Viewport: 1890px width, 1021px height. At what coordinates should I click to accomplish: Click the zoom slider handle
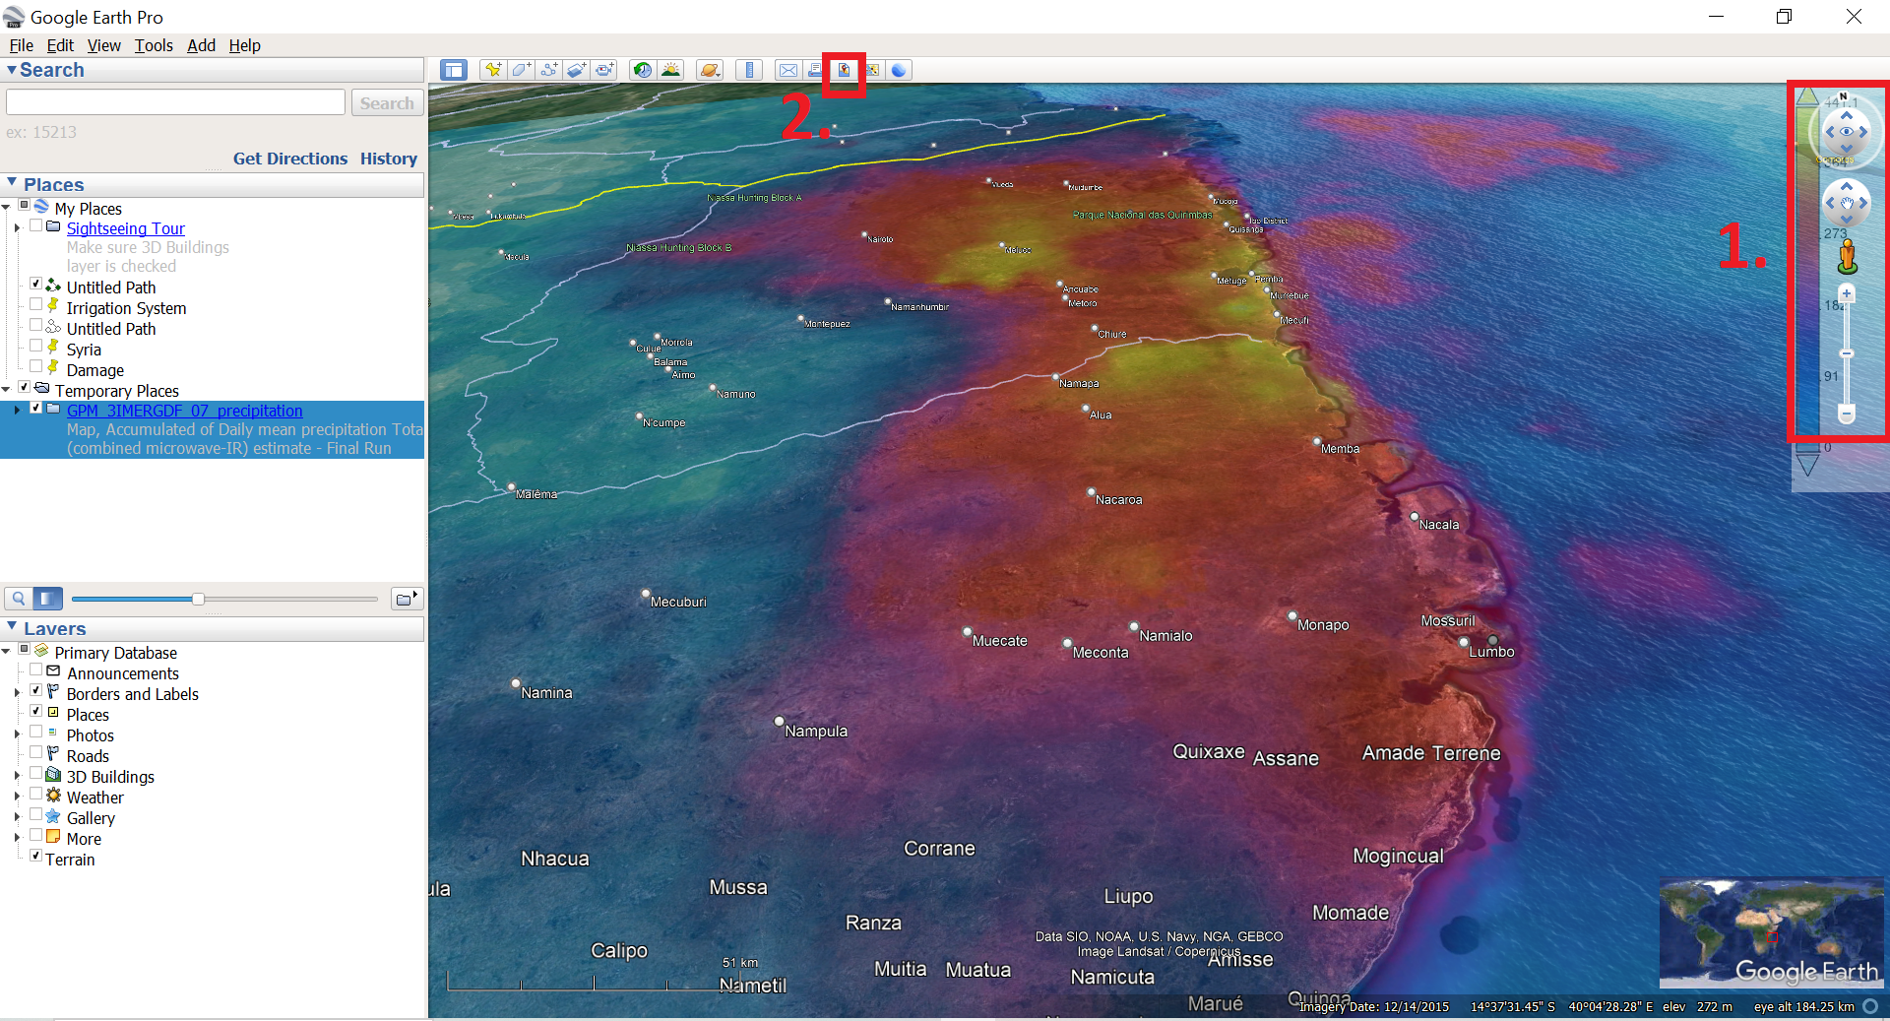1847,353
